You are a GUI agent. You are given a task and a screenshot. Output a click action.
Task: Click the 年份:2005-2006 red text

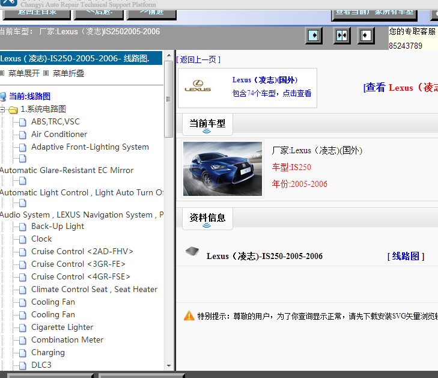coord(299,184)
